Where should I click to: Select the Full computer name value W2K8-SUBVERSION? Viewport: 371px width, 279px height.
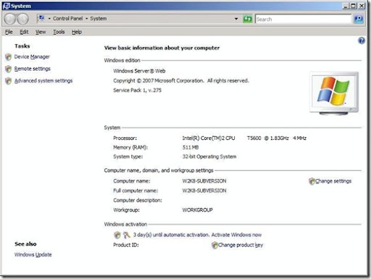[x=204, y=191]
